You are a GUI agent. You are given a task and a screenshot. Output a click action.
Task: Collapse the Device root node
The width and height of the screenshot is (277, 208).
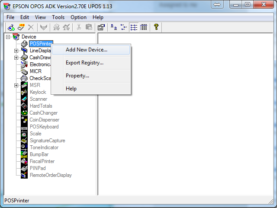click(x=8, y=37)
